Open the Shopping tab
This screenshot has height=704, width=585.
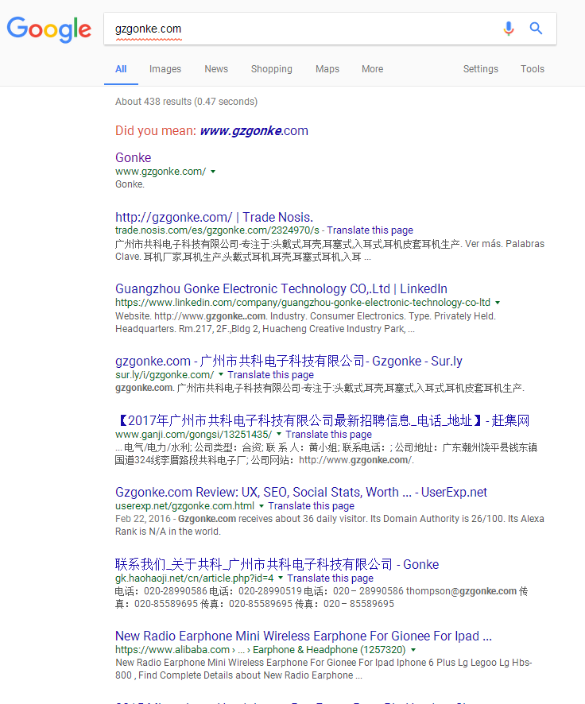click(272, 68)
